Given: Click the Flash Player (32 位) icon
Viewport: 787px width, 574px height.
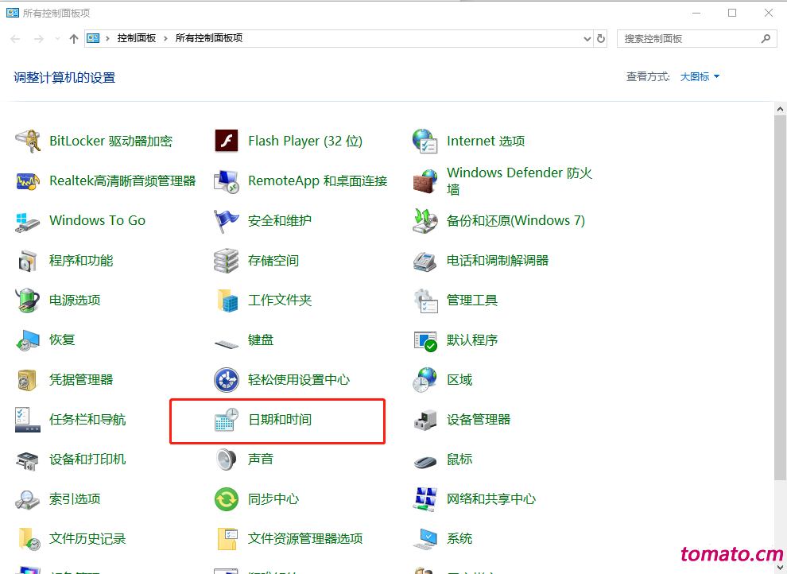Looking at the screenshot, I should click(x=227, y=141).
